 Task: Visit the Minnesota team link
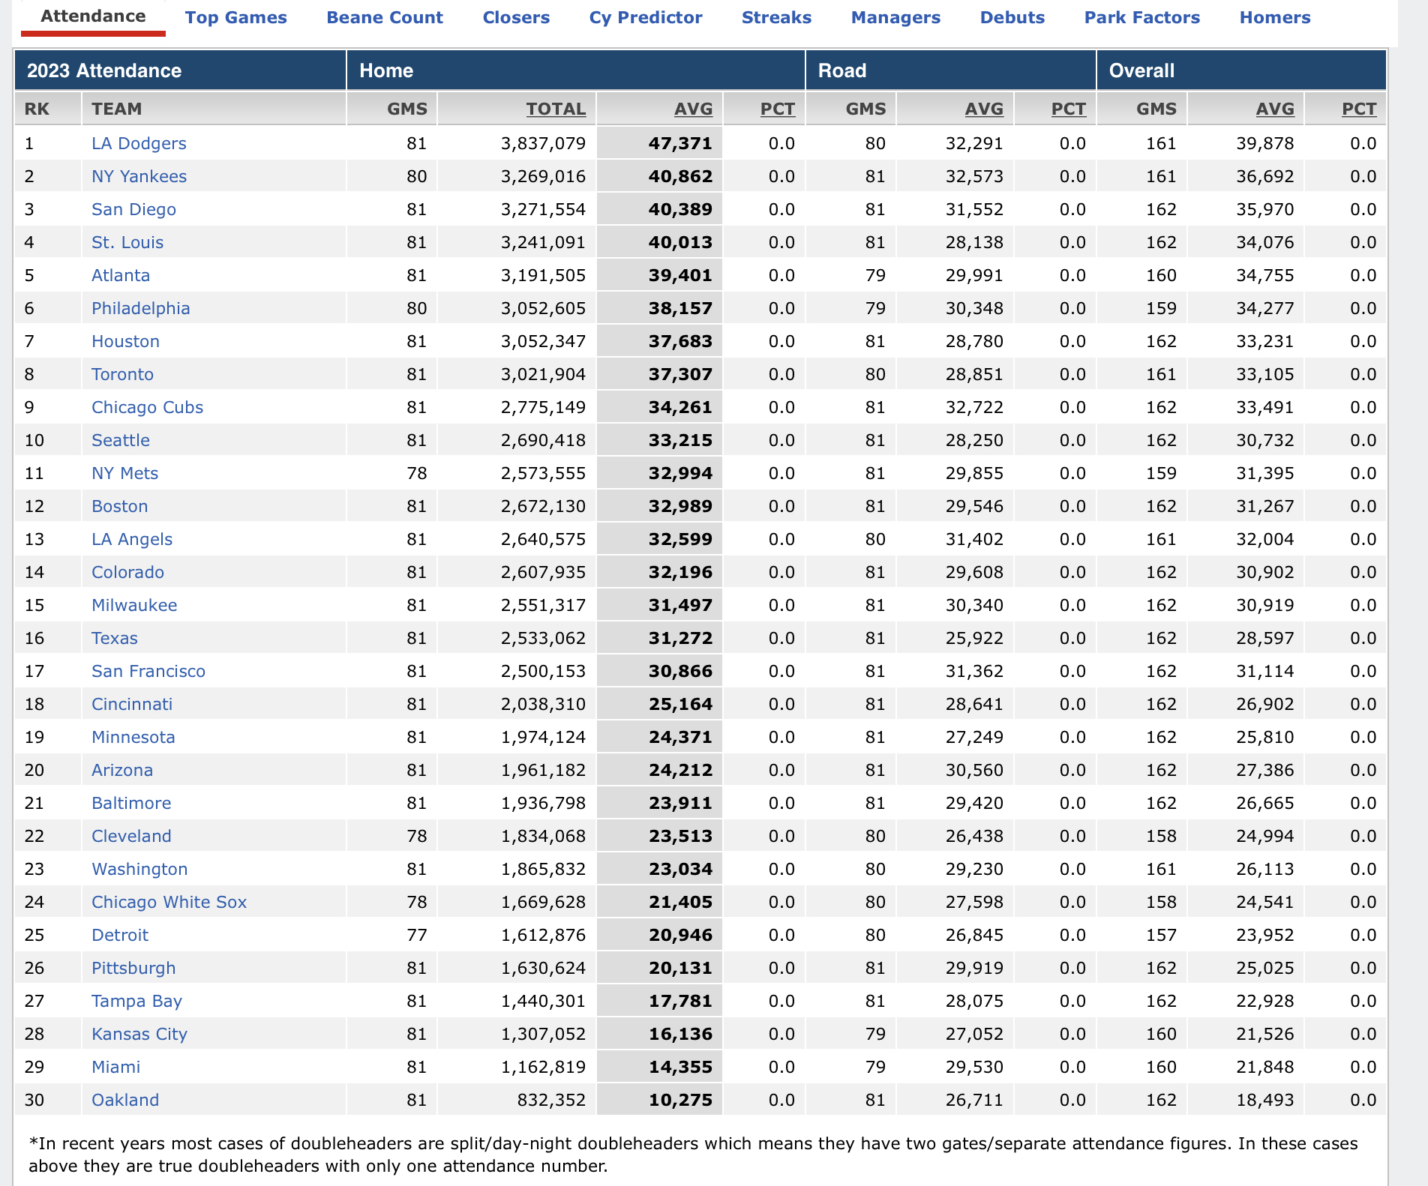coord(133,737)
